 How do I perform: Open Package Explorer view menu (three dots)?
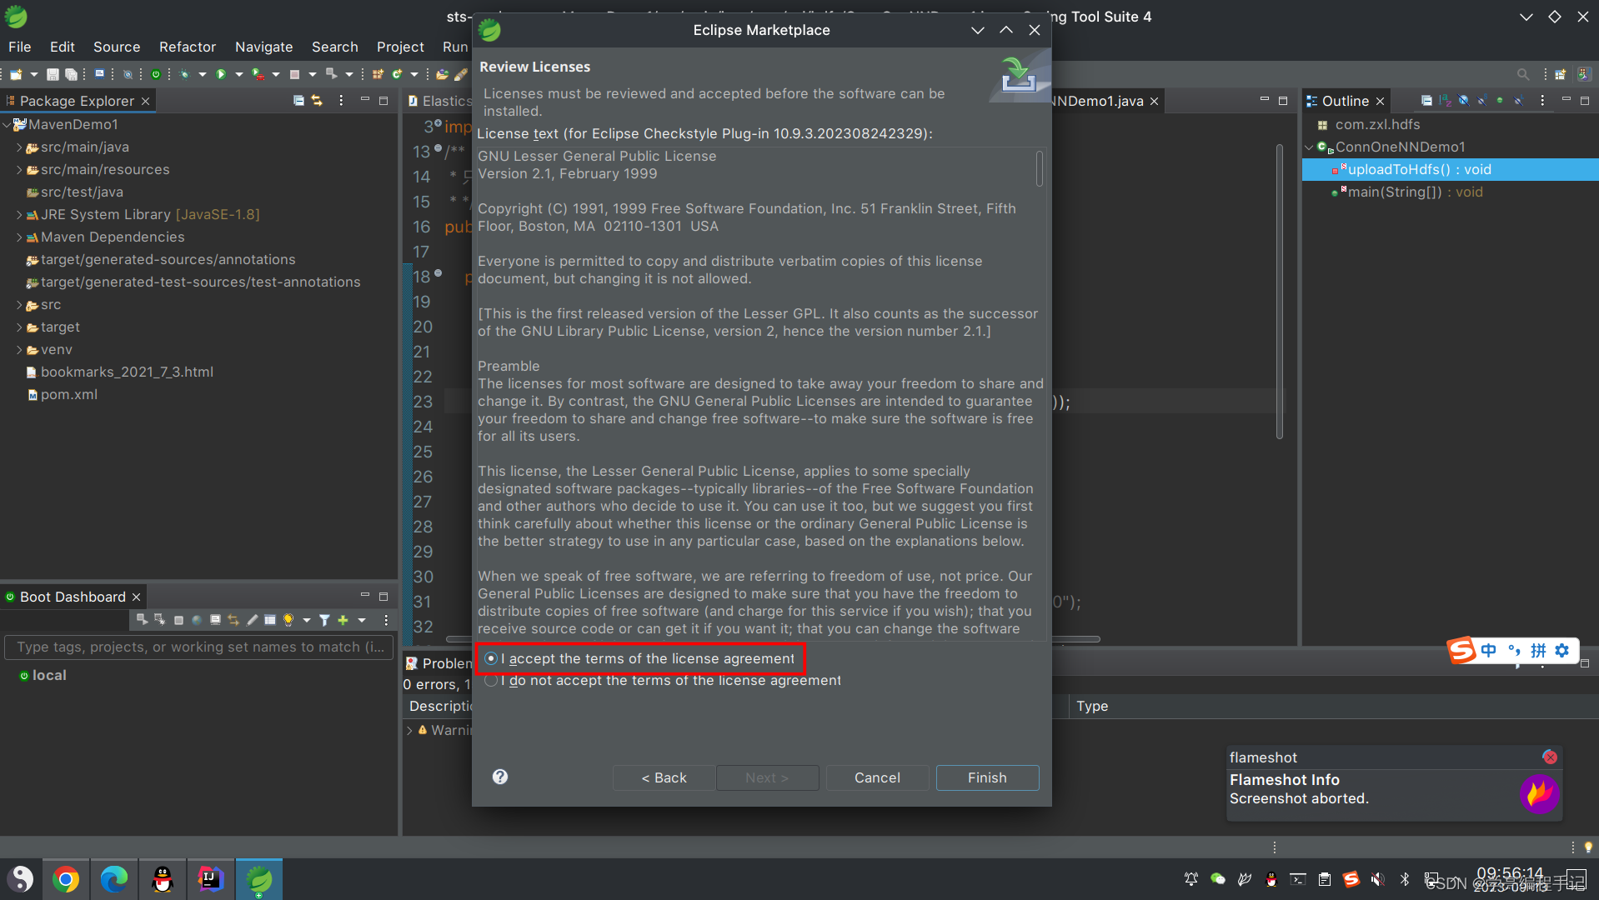341,100
